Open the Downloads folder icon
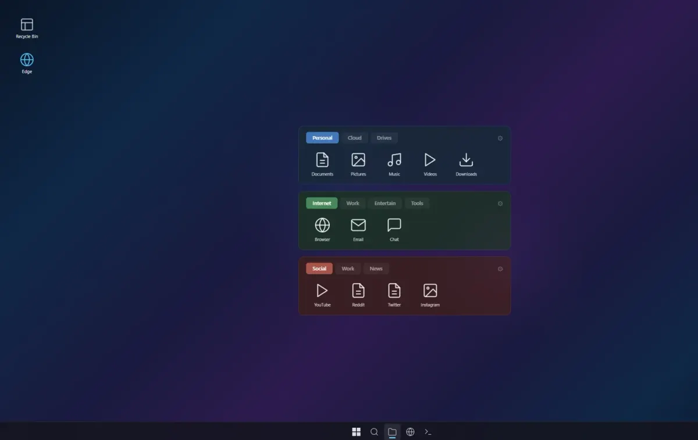The width and height of the screenshot is (698, 440). point(466,164)
